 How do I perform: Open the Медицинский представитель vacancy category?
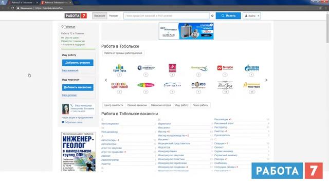pyautogui.click(x=174, y=143)
